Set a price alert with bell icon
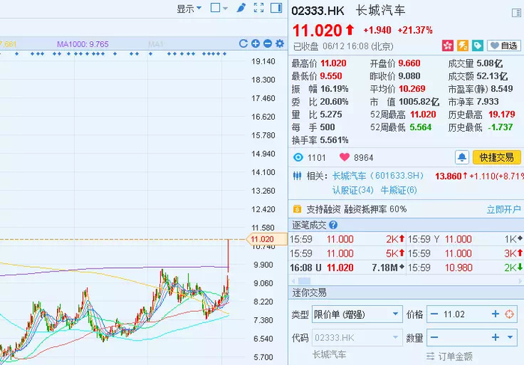 tap(462, 157)
